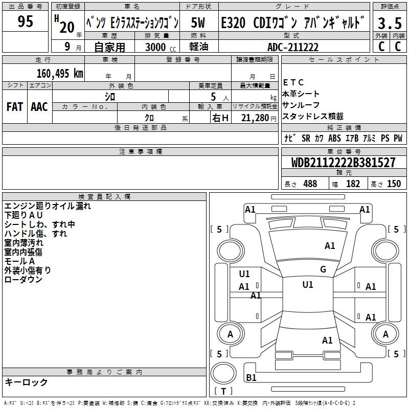Select the mileage 160,495 km
Screen dimensions: 409x409
point(60,74)
